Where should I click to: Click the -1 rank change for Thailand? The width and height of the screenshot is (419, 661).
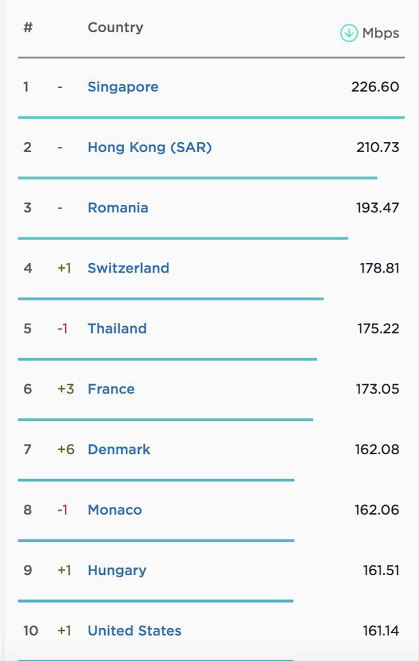tap(62, 329)
